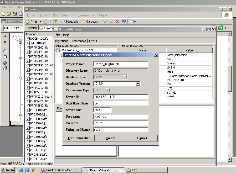
Task: Click Move To folder icon in java toolbar
Action: click(x=105, y=22)
